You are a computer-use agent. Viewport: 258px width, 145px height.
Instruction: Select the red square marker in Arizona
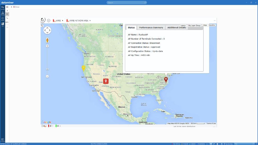coord(106,81)
